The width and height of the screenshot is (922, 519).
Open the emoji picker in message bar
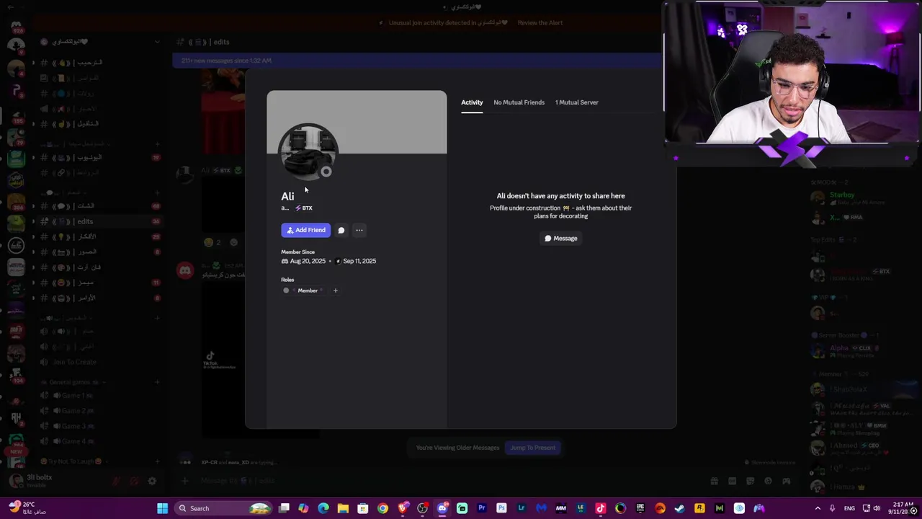(768, 481)
